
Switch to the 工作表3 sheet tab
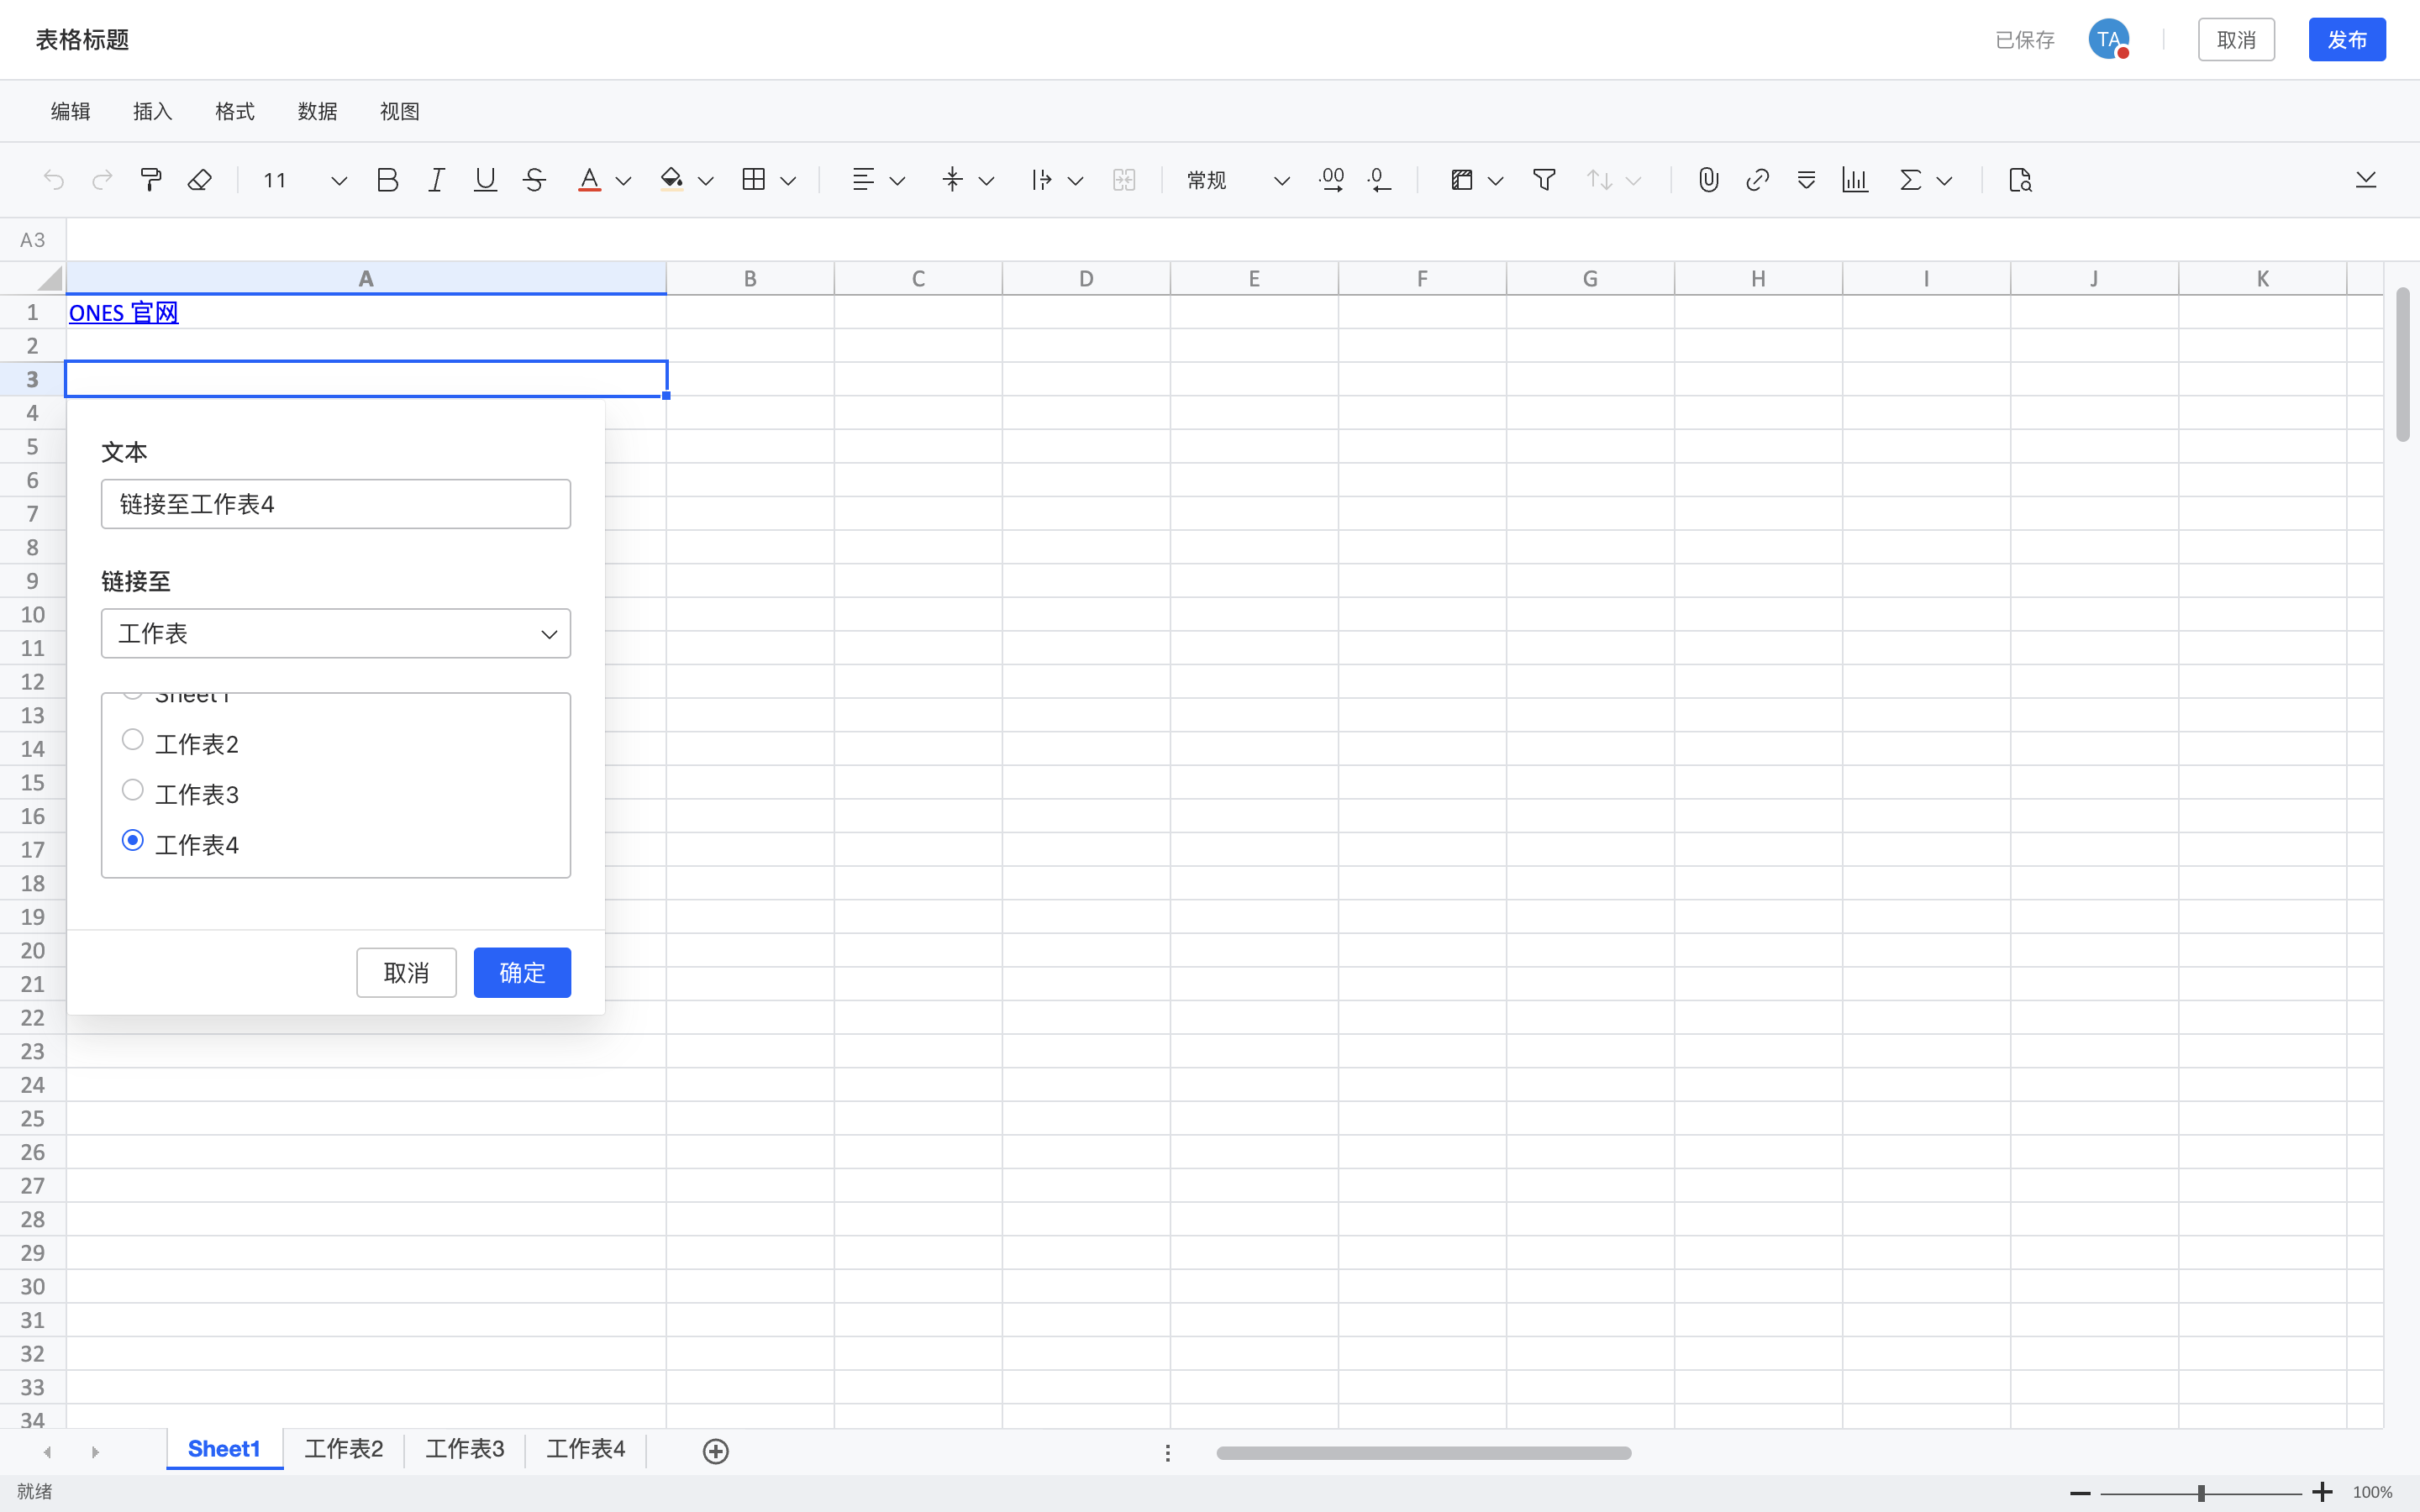pyautogui.click(x=465, y=1449)
